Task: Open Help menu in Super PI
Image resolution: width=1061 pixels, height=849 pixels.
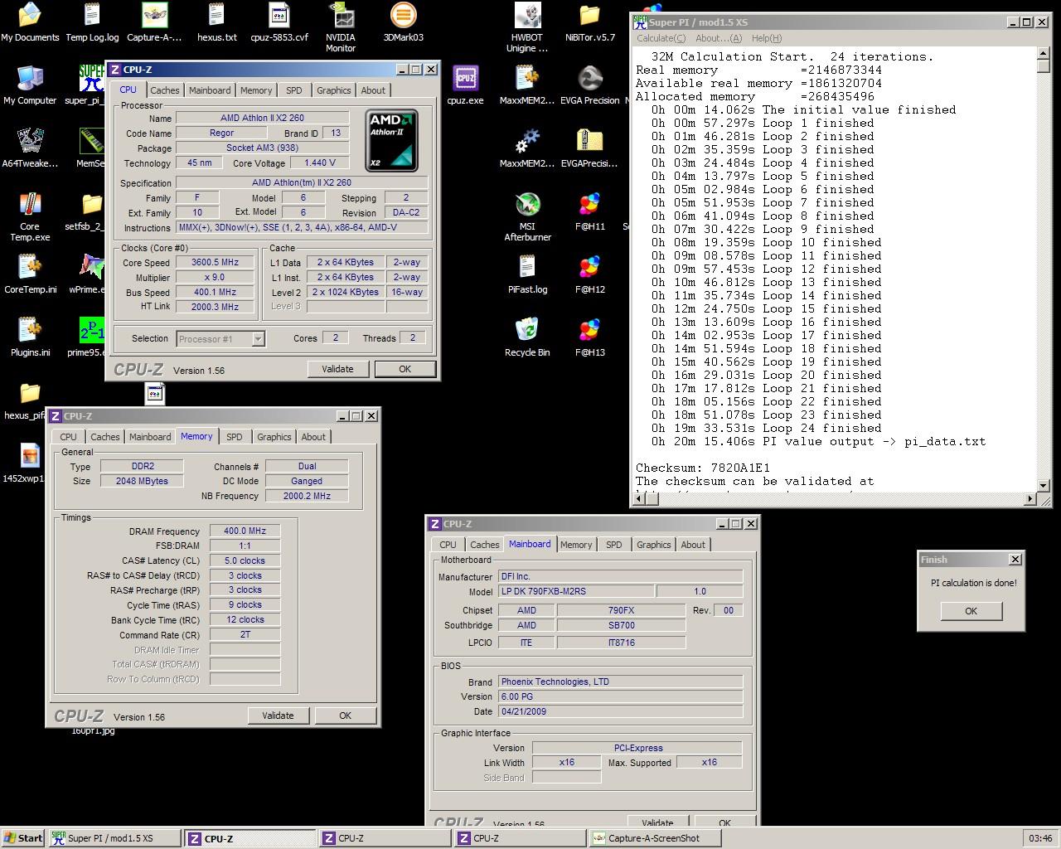Action: point(767,38)
